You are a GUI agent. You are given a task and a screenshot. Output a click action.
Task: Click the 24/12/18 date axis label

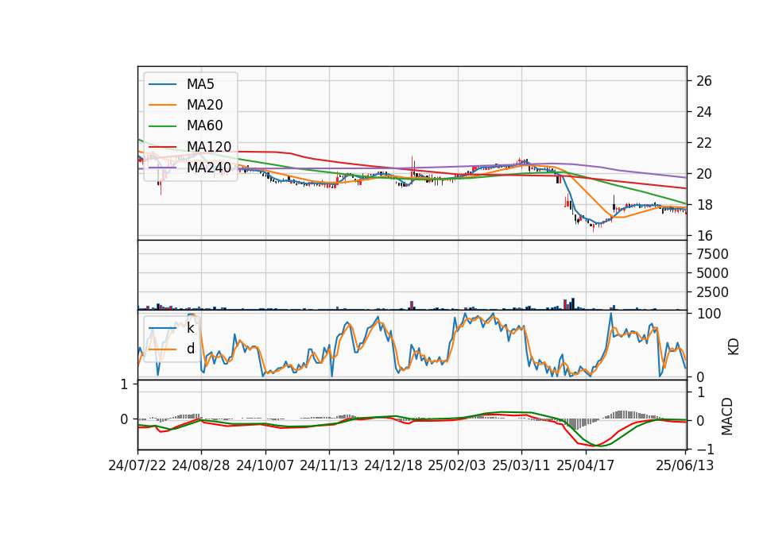[393, 465]
